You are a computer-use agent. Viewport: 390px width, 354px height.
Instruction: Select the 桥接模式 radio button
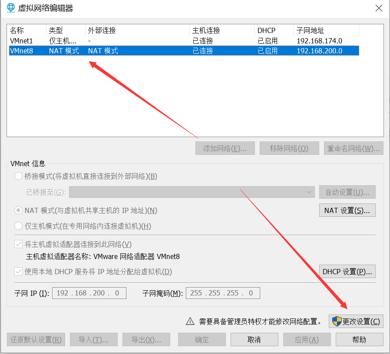click(x=18, y=176)
